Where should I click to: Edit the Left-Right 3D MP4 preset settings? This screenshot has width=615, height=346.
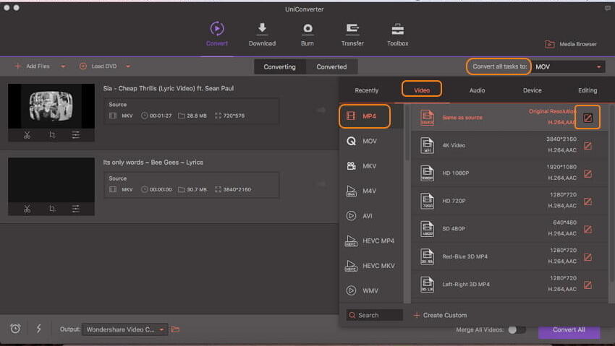588,285
